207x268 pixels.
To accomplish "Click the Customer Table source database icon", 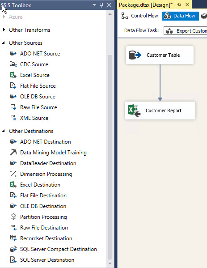I will coord(135,55).
